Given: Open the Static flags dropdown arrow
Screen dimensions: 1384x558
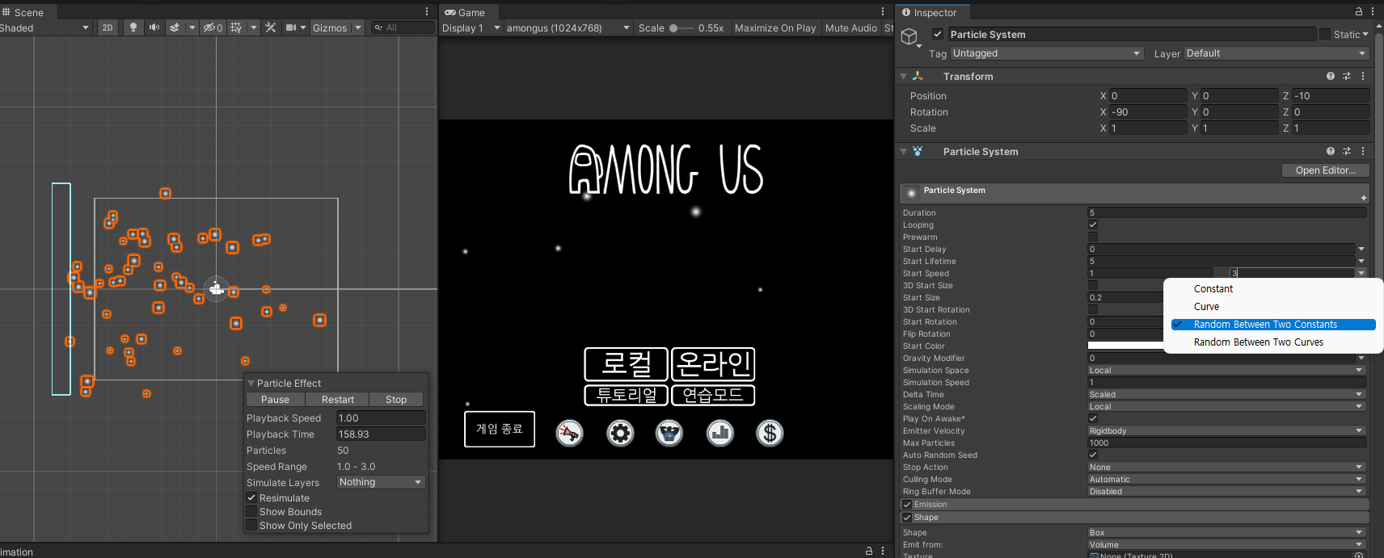Looking at the screenshot, I should 1365,34.
